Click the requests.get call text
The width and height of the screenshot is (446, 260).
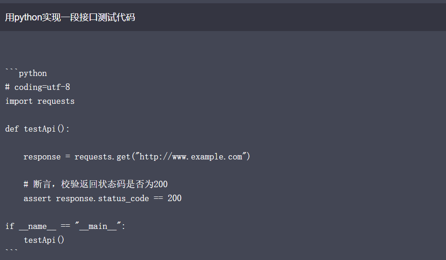[102, 157]
